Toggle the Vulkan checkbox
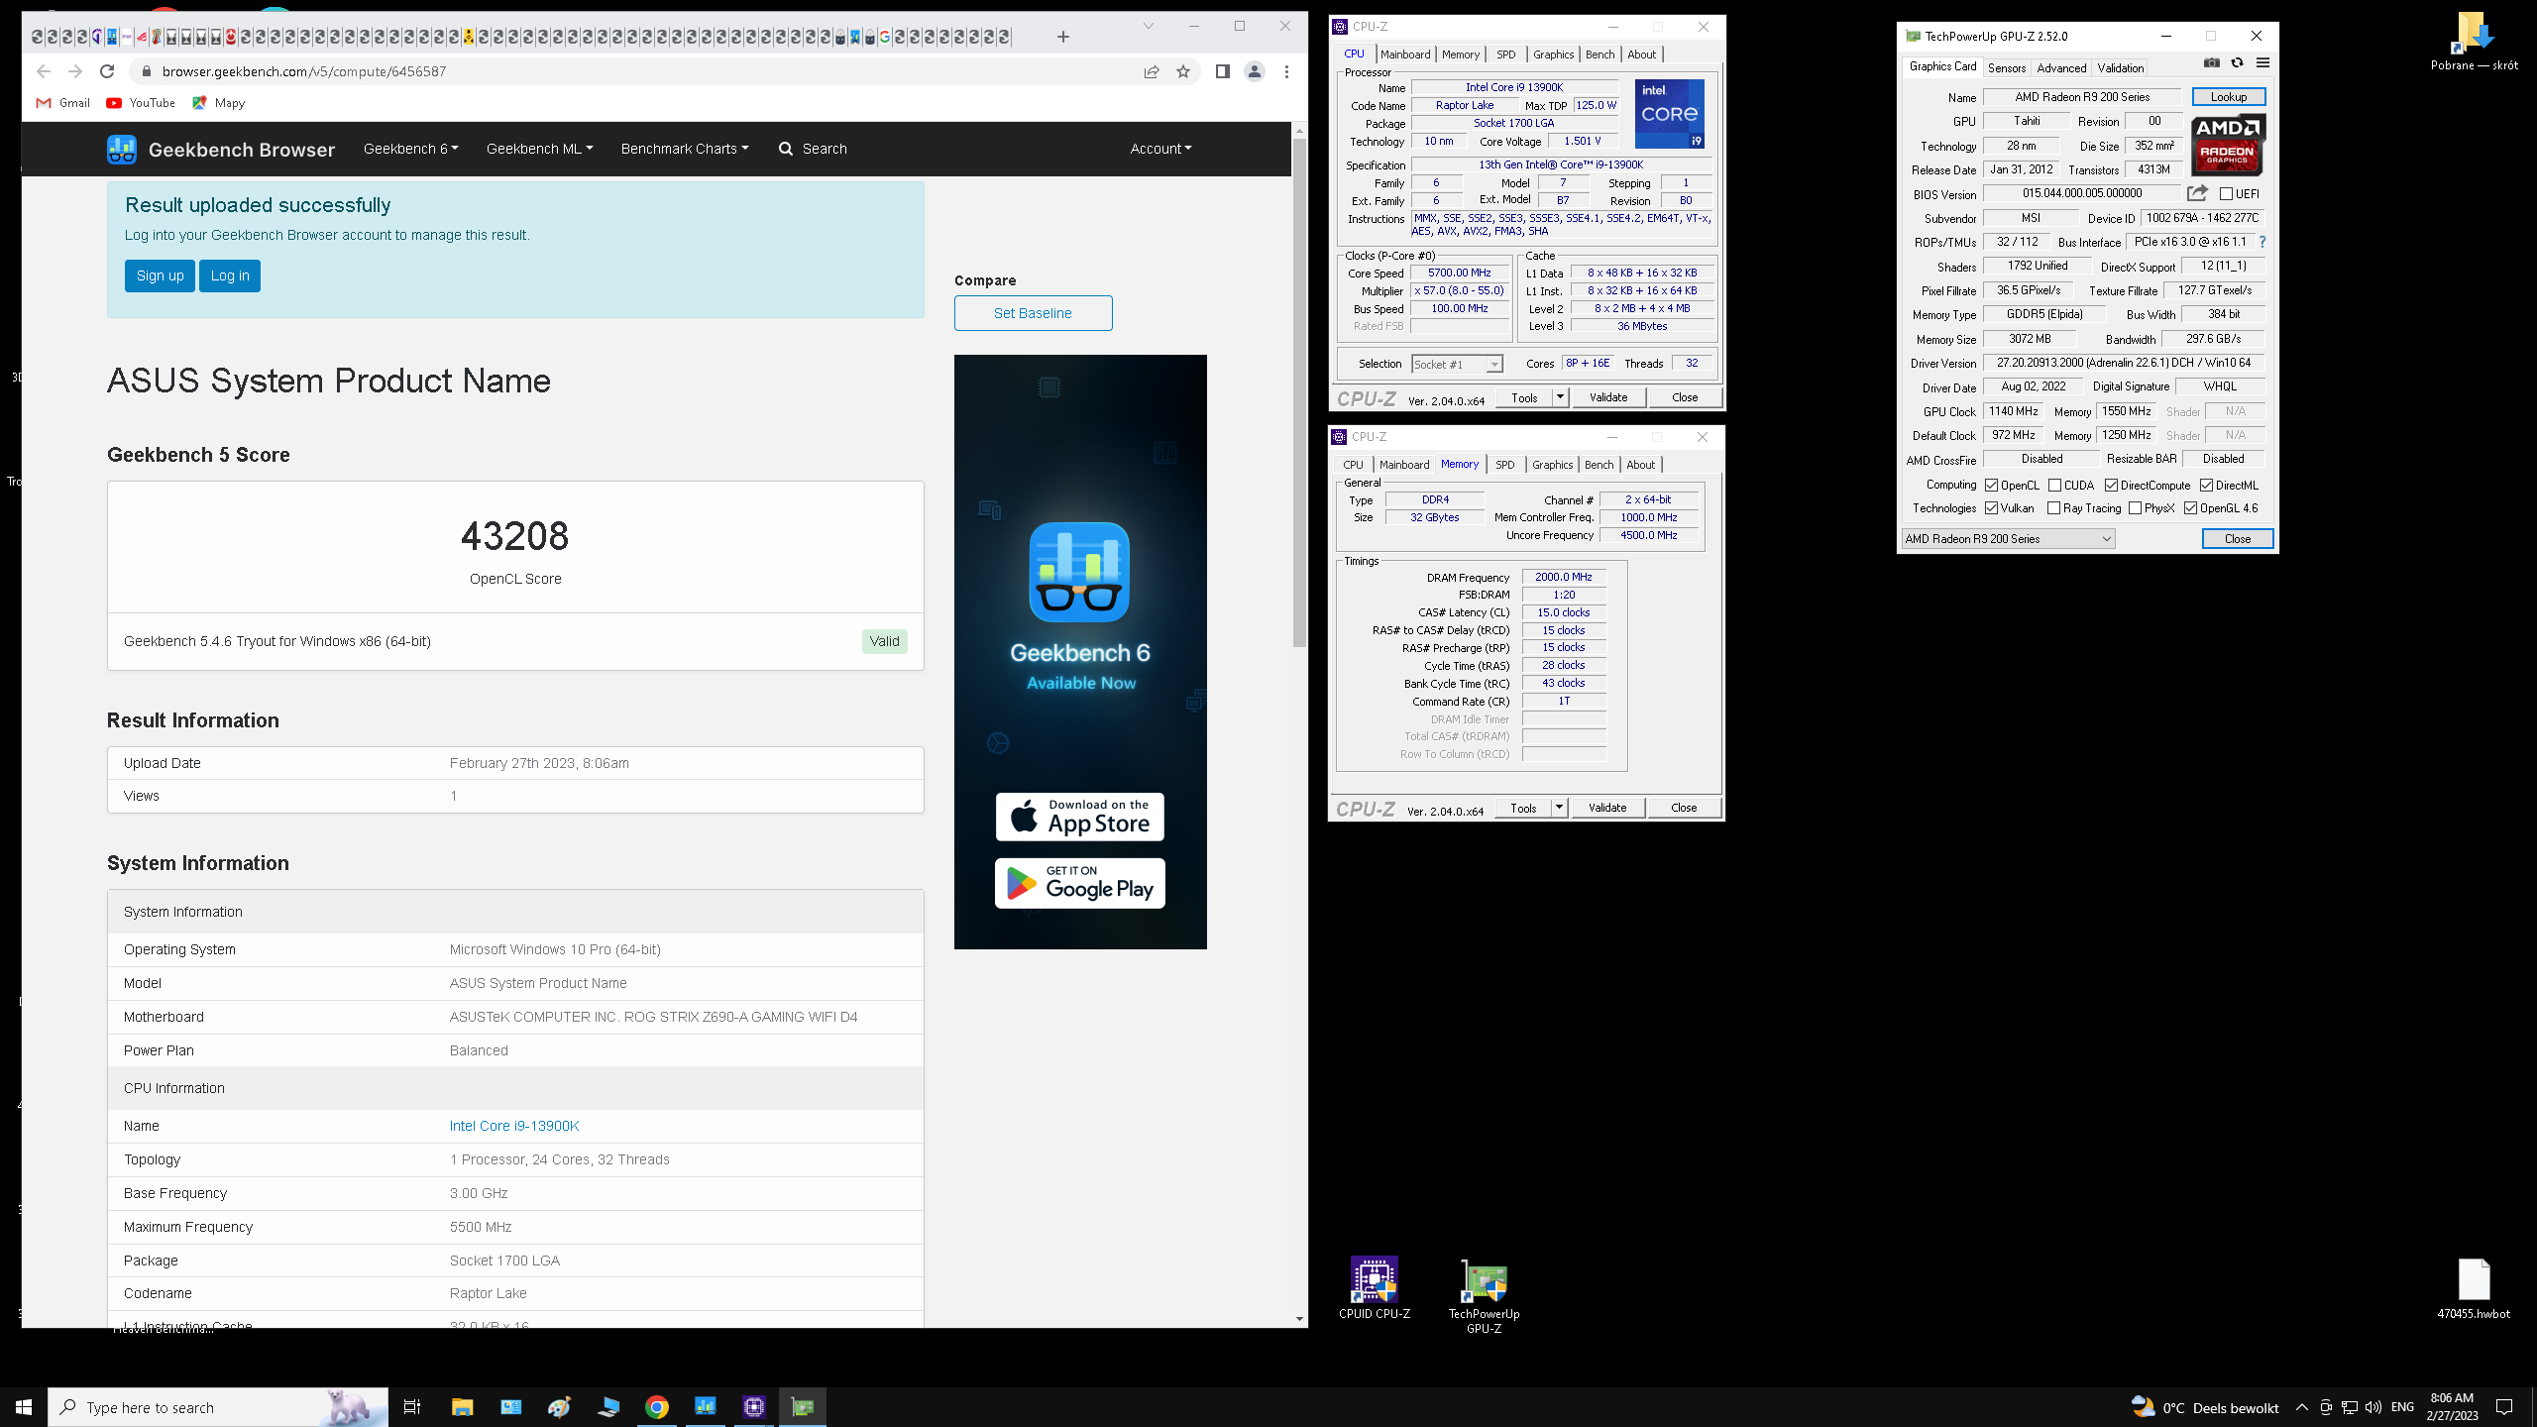Screen dimensions: 2537x1427 1991,508
